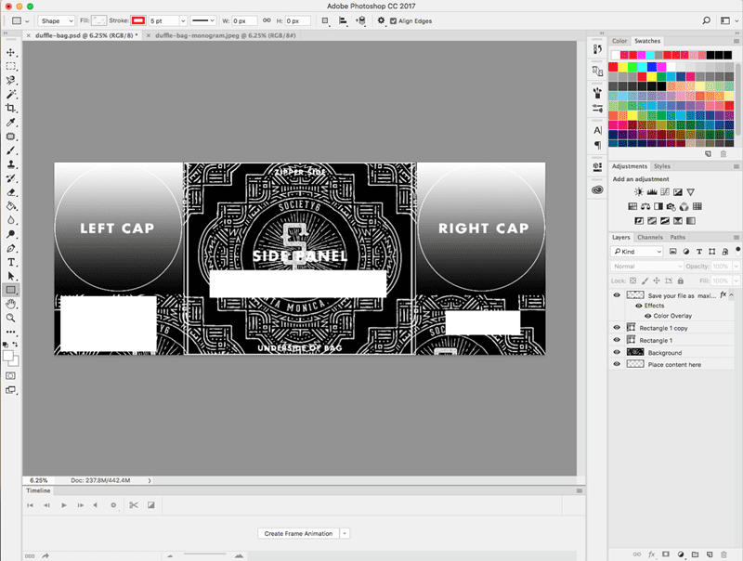
Task: Create new layer from Layers panel footer
Action: (x=710, y=554)
